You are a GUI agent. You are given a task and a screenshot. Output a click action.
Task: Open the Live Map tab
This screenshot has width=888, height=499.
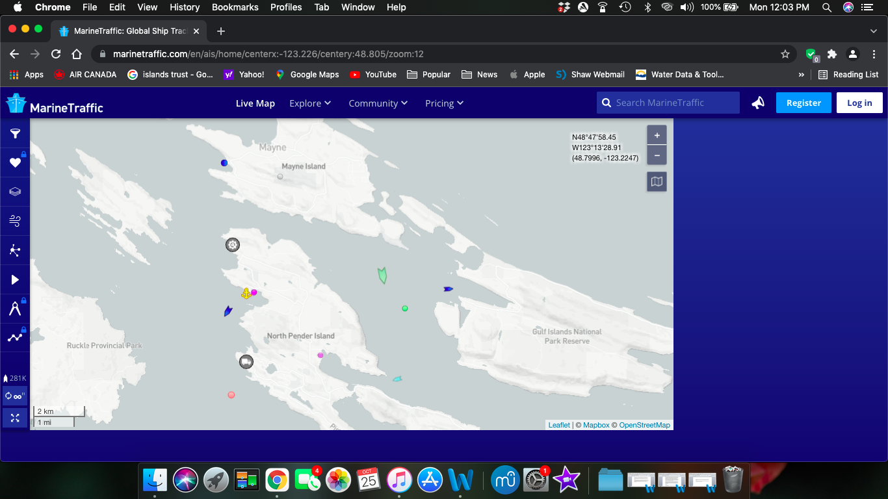(x=255, y=103)
